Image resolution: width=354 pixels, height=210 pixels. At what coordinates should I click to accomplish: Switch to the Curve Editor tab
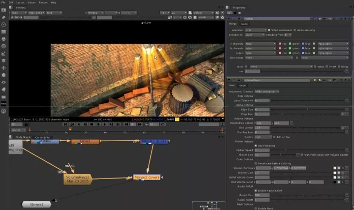point(42,137)
